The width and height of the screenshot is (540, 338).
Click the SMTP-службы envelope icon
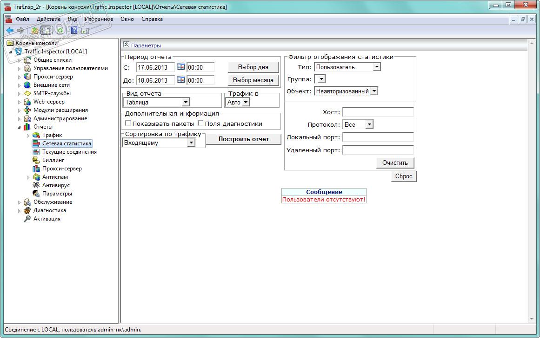(x=27, y=93)
